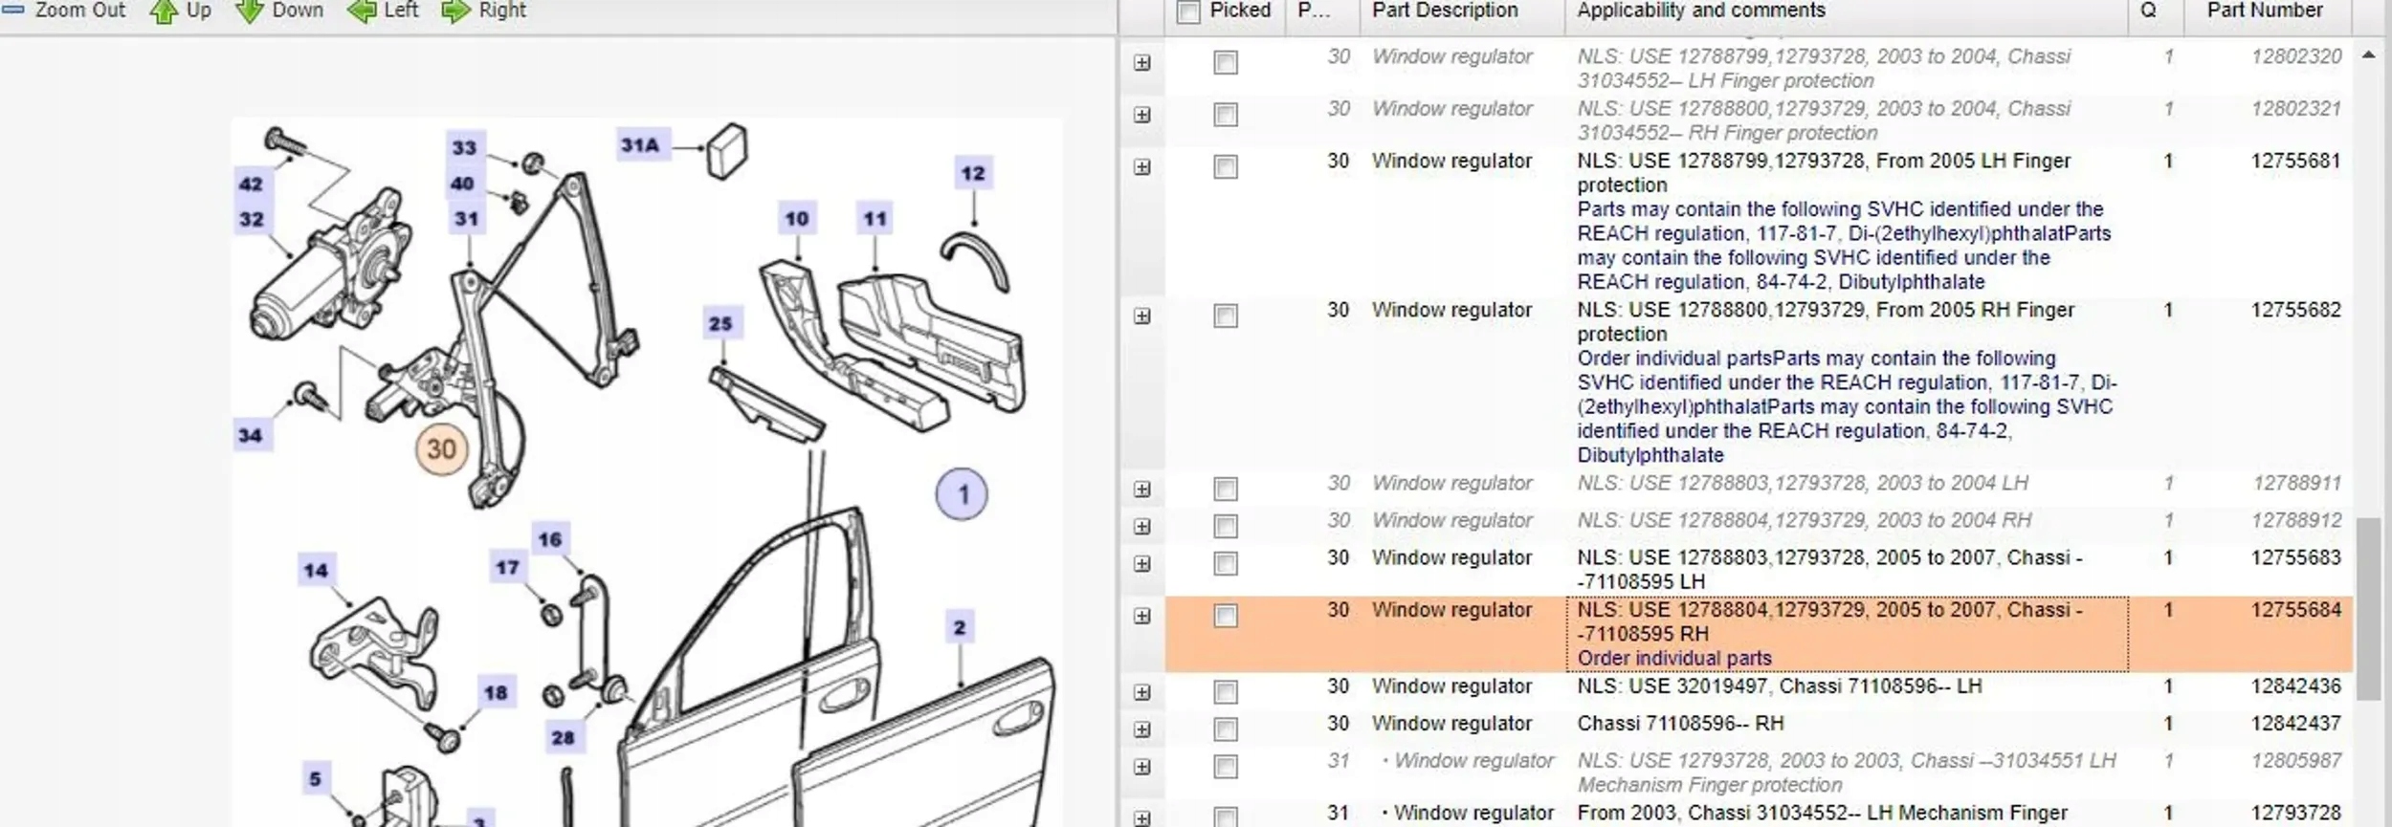The height and width of the screenshot is (827, 2392).
Task: Expand the row for part 12842436
Action: pyautogui.click(x=1142, y=692)
